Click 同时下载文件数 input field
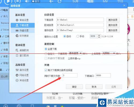The height and width of the screenshot is (107, 134). click(x=70, y=75)
